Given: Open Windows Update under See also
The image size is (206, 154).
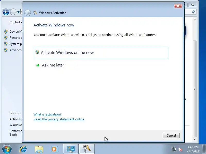Looking at the screenshot, I should [x=15, y=125].
